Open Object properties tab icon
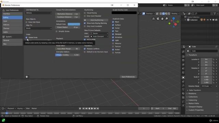The height and width of the screenshot is (123, 219). pyautogui.click(x=183, y=78)
